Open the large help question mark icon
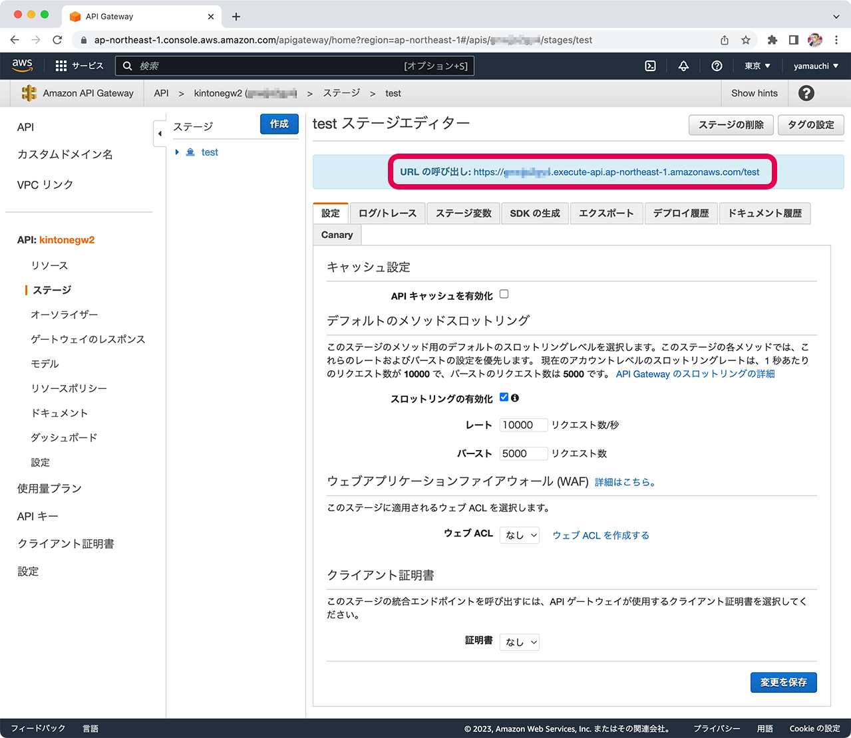The image size is (851, 738). [806, 93]
